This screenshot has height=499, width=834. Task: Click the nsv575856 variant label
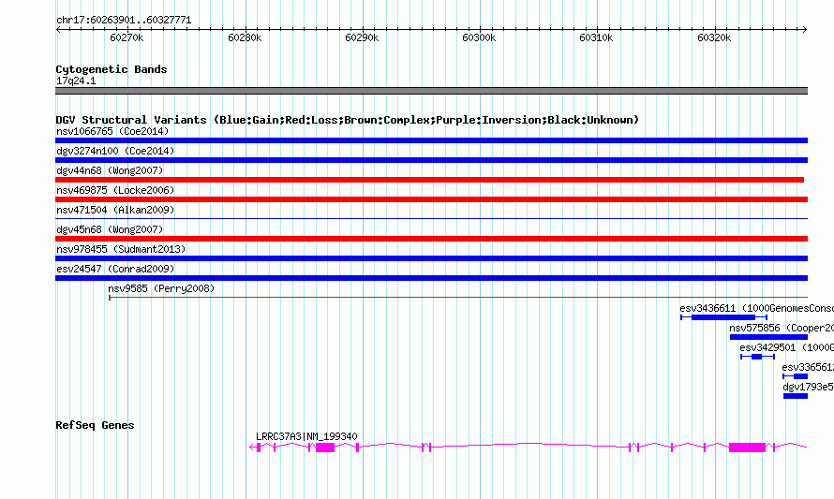[x=782, y=328]
